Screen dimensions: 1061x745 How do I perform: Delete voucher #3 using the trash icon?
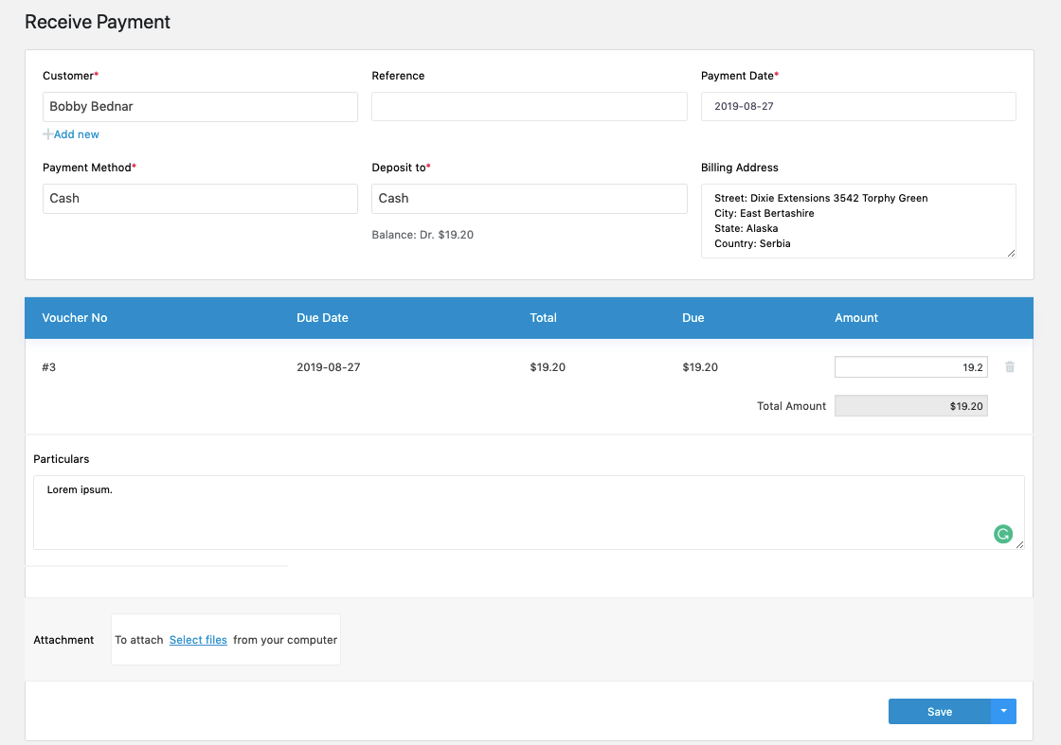point(1010,366)
